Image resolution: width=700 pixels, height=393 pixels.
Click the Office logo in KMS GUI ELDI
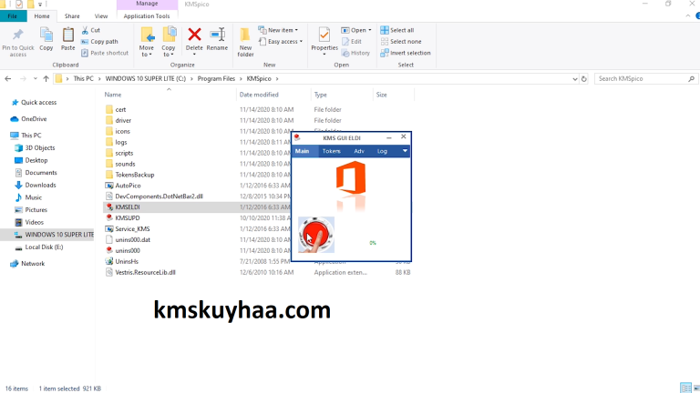click(351, 177)
